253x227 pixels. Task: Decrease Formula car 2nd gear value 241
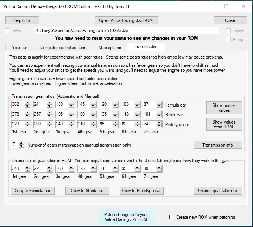(x=50, y=106)
